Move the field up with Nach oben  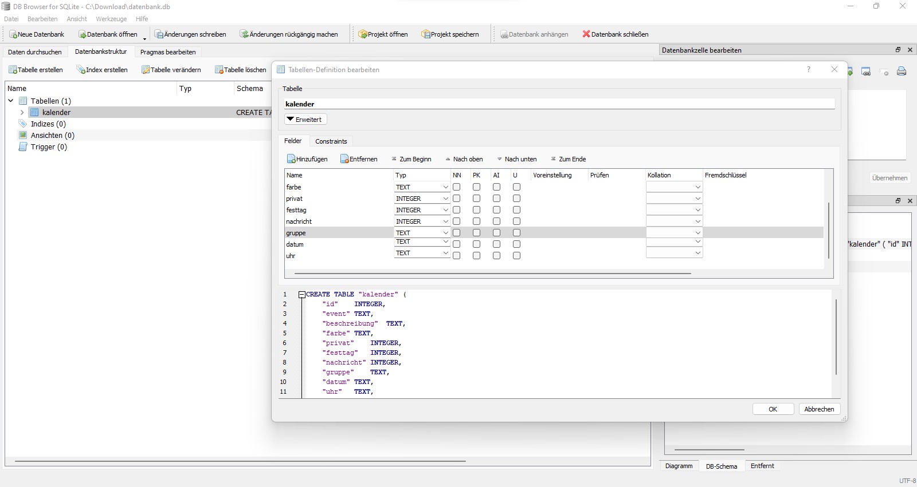point(464,159)
